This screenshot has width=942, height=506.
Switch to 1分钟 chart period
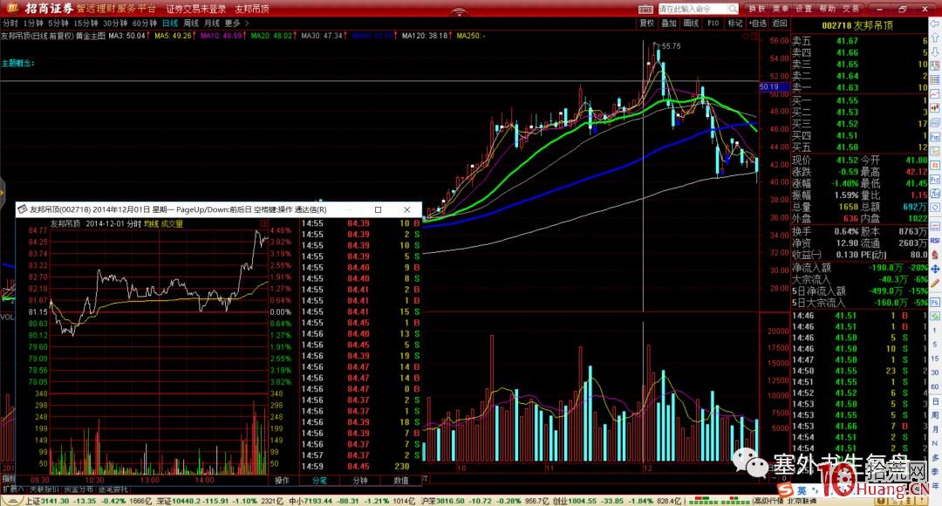[33, 23]
